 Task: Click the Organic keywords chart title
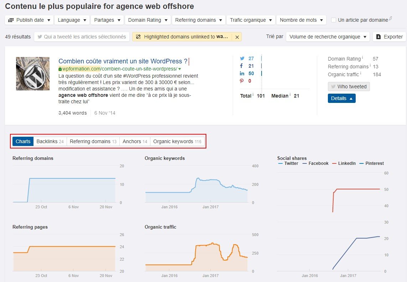click(x=165, y=158)
